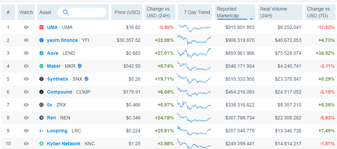337x149 pixels.
Task: Click the Reported Marketcap sort arrow
Action: [251, 19]
